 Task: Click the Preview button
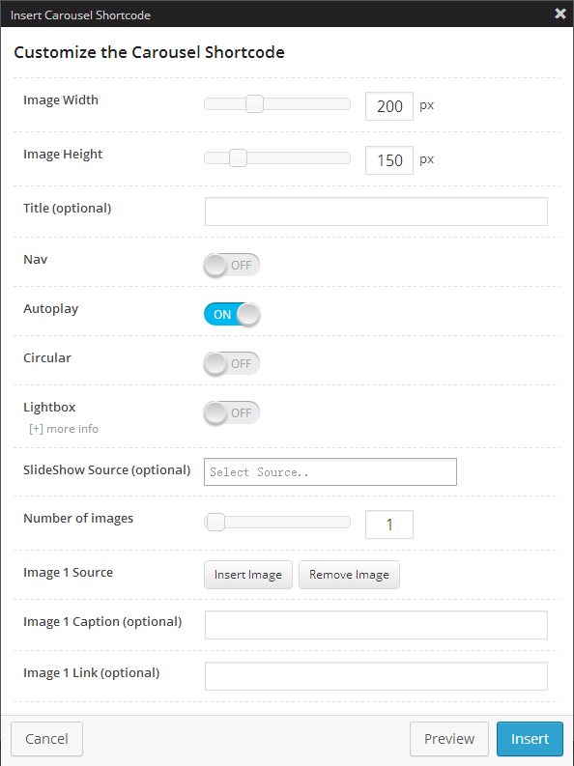pyautogui.click(x=449, y=739)
